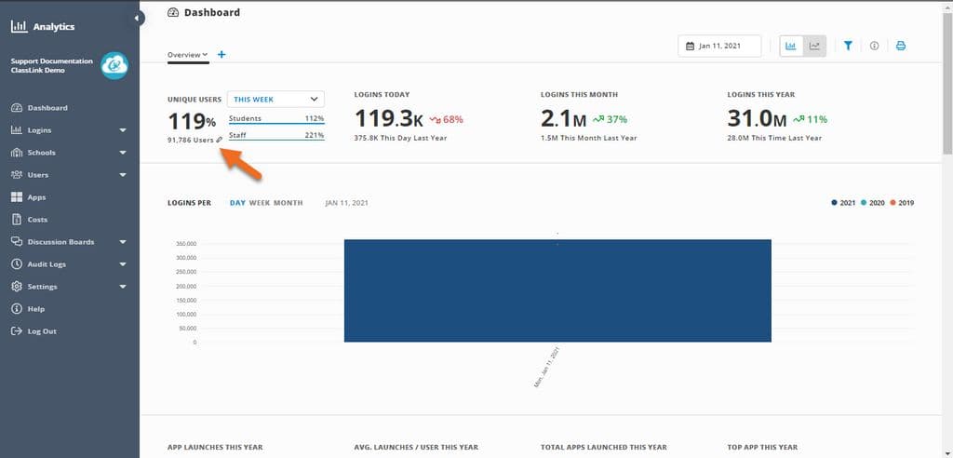Show logins per Week
953x458 pixels.
[259, 202]
